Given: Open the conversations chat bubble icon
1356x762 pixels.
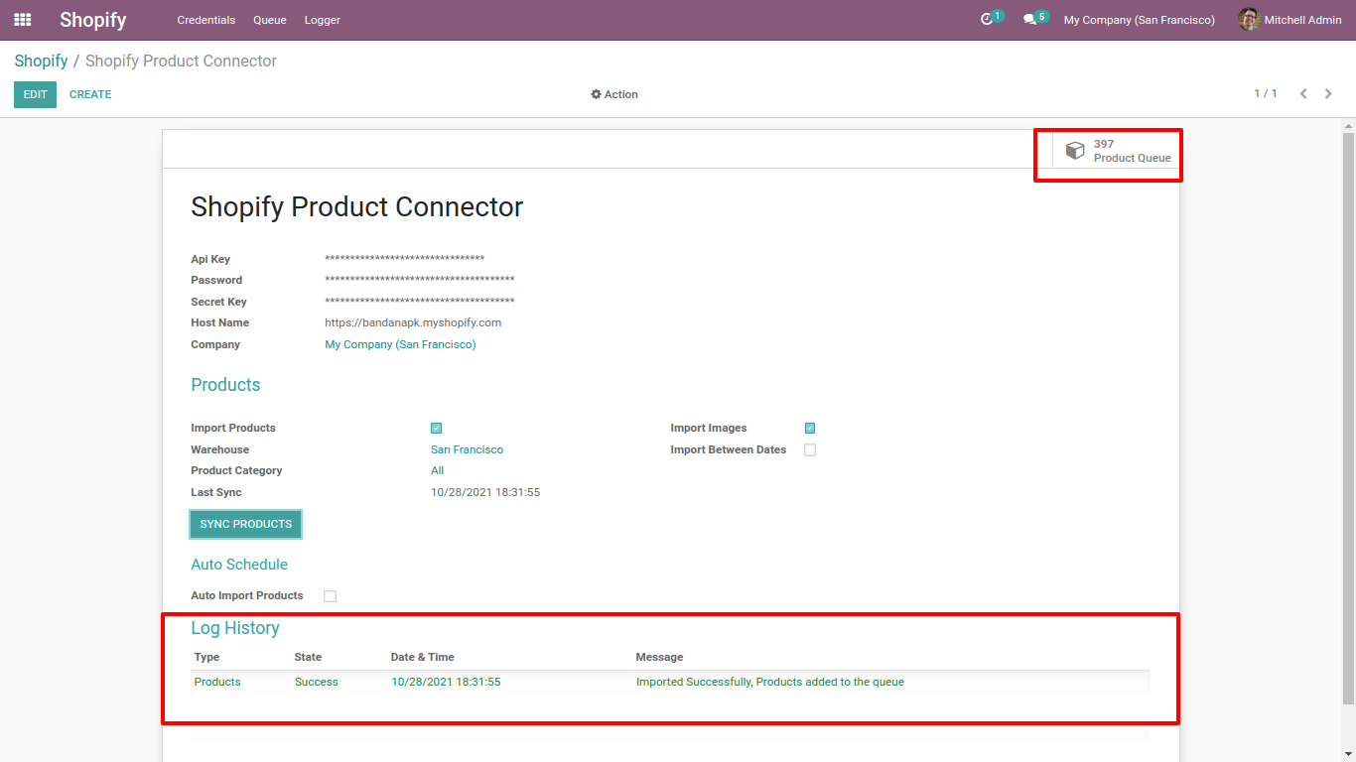Looking at the screenshot, I should click(1030, 20).
